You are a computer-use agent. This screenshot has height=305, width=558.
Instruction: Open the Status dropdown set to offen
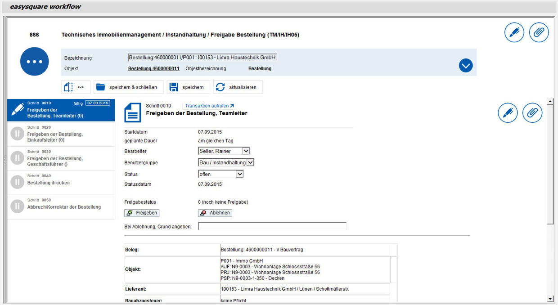221,174
